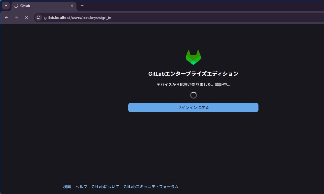Stop loading the page with X icon
This screenshot has height=194, width=324.
[26, 18]
